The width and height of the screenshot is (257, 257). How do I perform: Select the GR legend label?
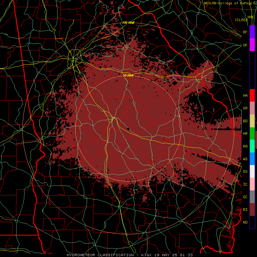(245, 108)
